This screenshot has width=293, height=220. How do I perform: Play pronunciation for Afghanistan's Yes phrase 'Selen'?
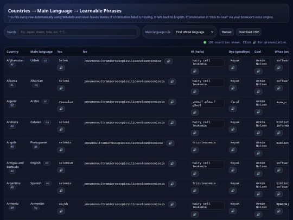click(61, 68)
